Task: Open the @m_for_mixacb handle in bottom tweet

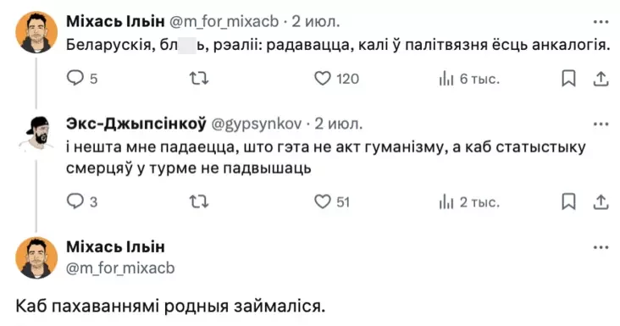Action: coord(120,268)
